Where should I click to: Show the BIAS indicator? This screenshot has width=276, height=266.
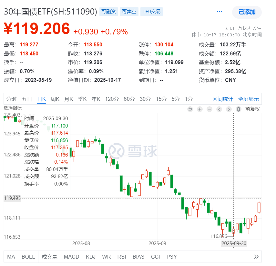click(x=138, y=257)
